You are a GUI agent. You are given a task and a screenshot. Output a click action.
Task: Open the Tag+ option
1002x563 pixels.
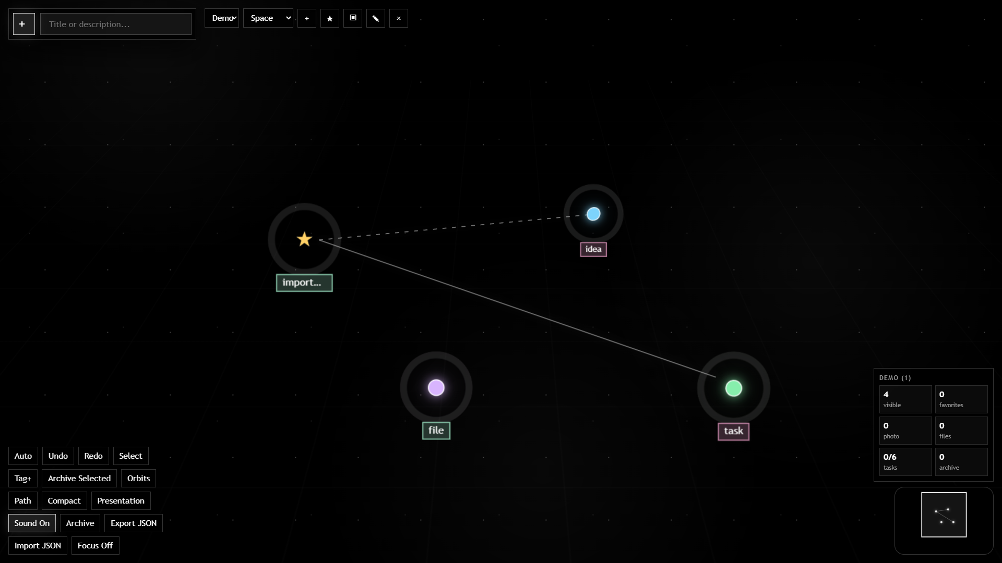pyautogui.click(x=23, y=478)
